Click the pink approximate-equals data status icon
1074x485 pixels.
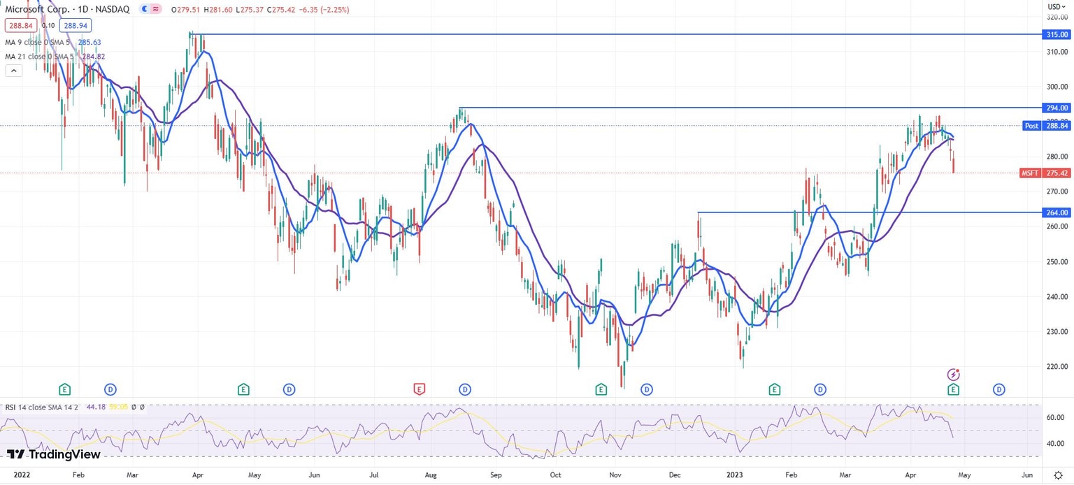(x=155, y=10)
